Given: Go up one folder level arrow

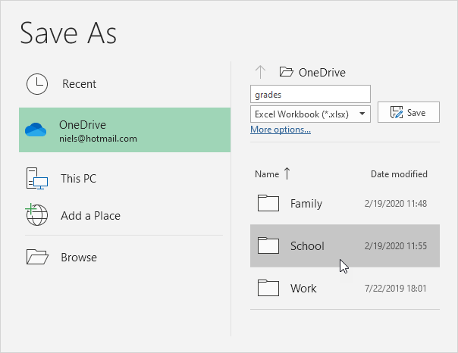Looking at the screenshot, I should (260, 72).
